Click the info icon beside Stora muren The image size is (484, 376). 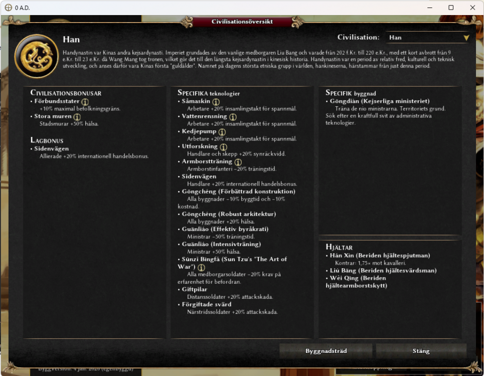point(77,117)
